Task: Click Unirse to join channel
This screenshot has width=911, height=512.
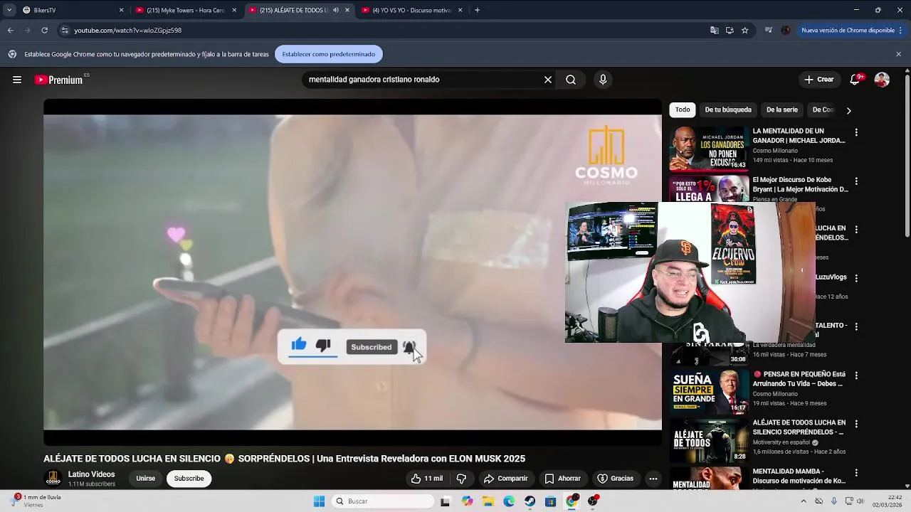Action: 146,479
